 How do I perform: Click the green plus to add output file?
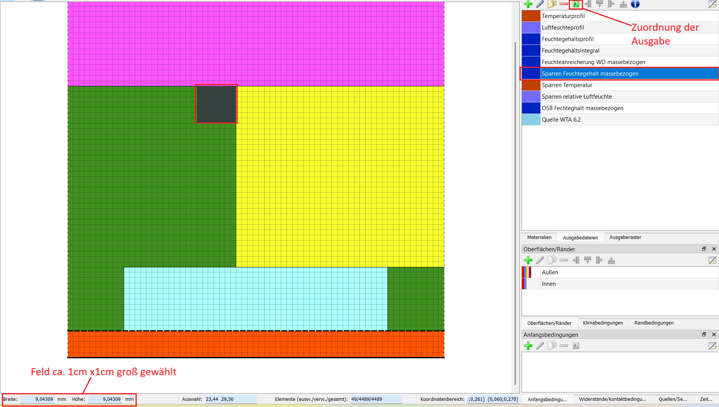[528, 4]
